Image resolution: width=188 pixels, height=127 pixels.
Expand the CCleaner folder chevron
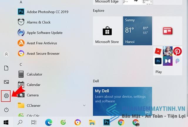84,105
